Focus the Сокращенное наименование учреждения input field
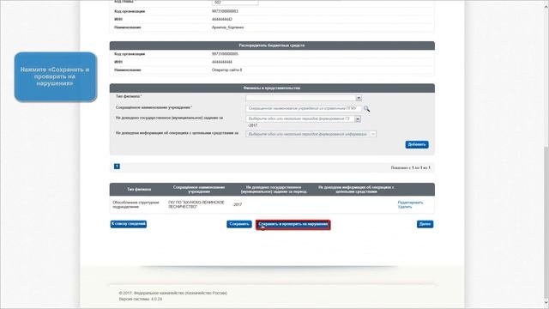The image size is (549, 309). pos(304,109)
